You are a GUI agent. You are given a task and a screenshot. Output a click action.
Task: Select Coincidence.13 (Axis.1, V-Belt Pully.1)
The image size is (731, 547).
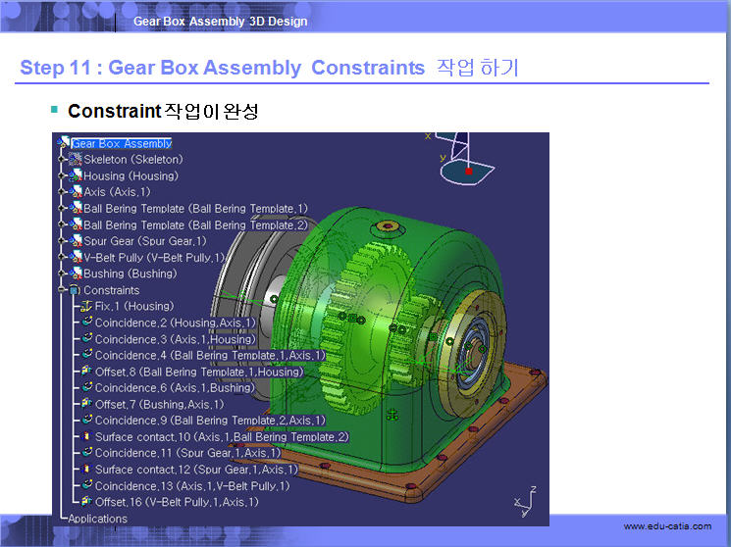click(x=191, y=485)
